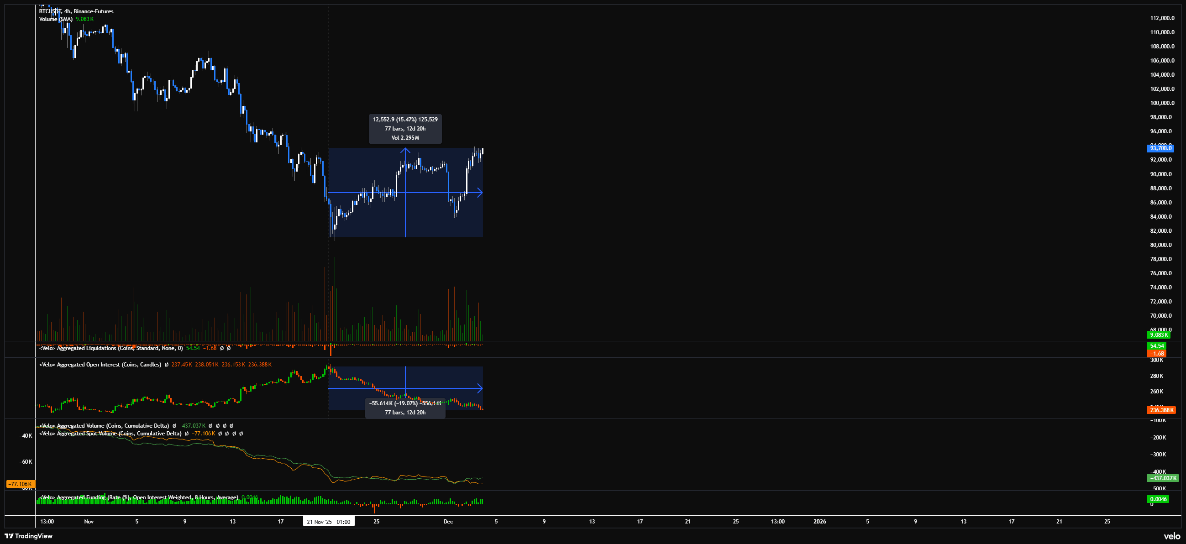Click the 21 Nov '25 01:00 time marker
Screen dimensions: 1186x544
(328, 522)
